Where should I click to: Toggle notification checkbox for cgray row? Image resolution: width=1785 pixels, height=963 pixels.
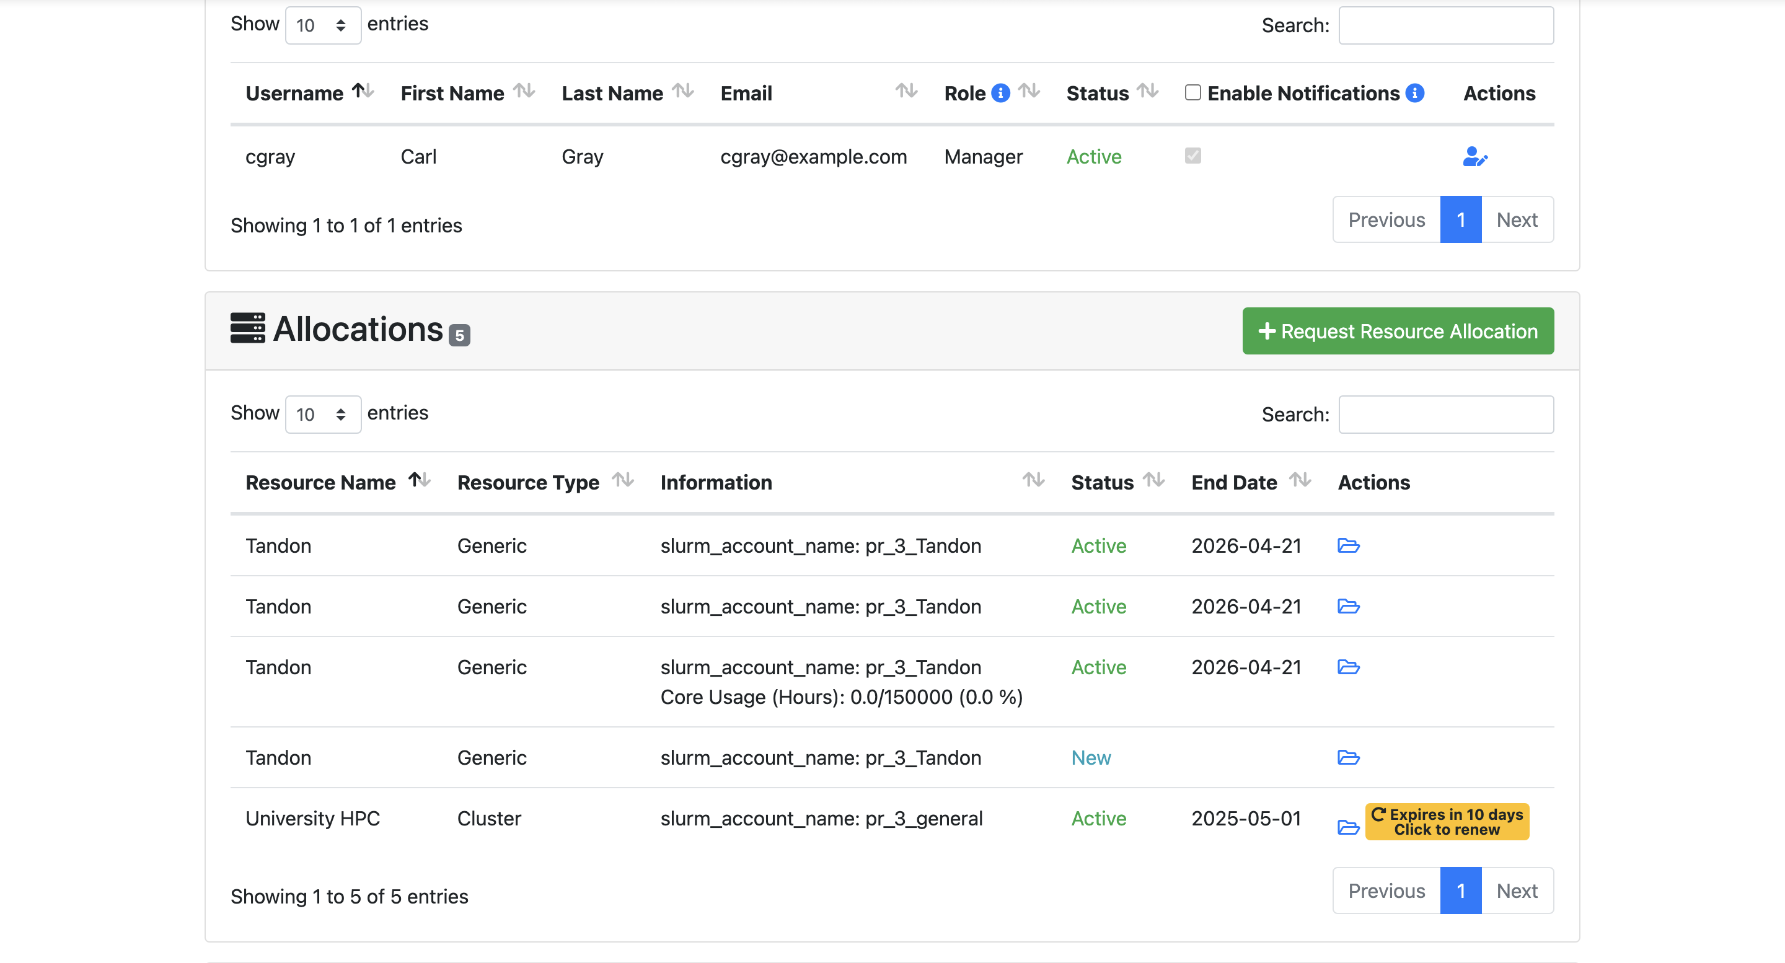pos(1192,156)
